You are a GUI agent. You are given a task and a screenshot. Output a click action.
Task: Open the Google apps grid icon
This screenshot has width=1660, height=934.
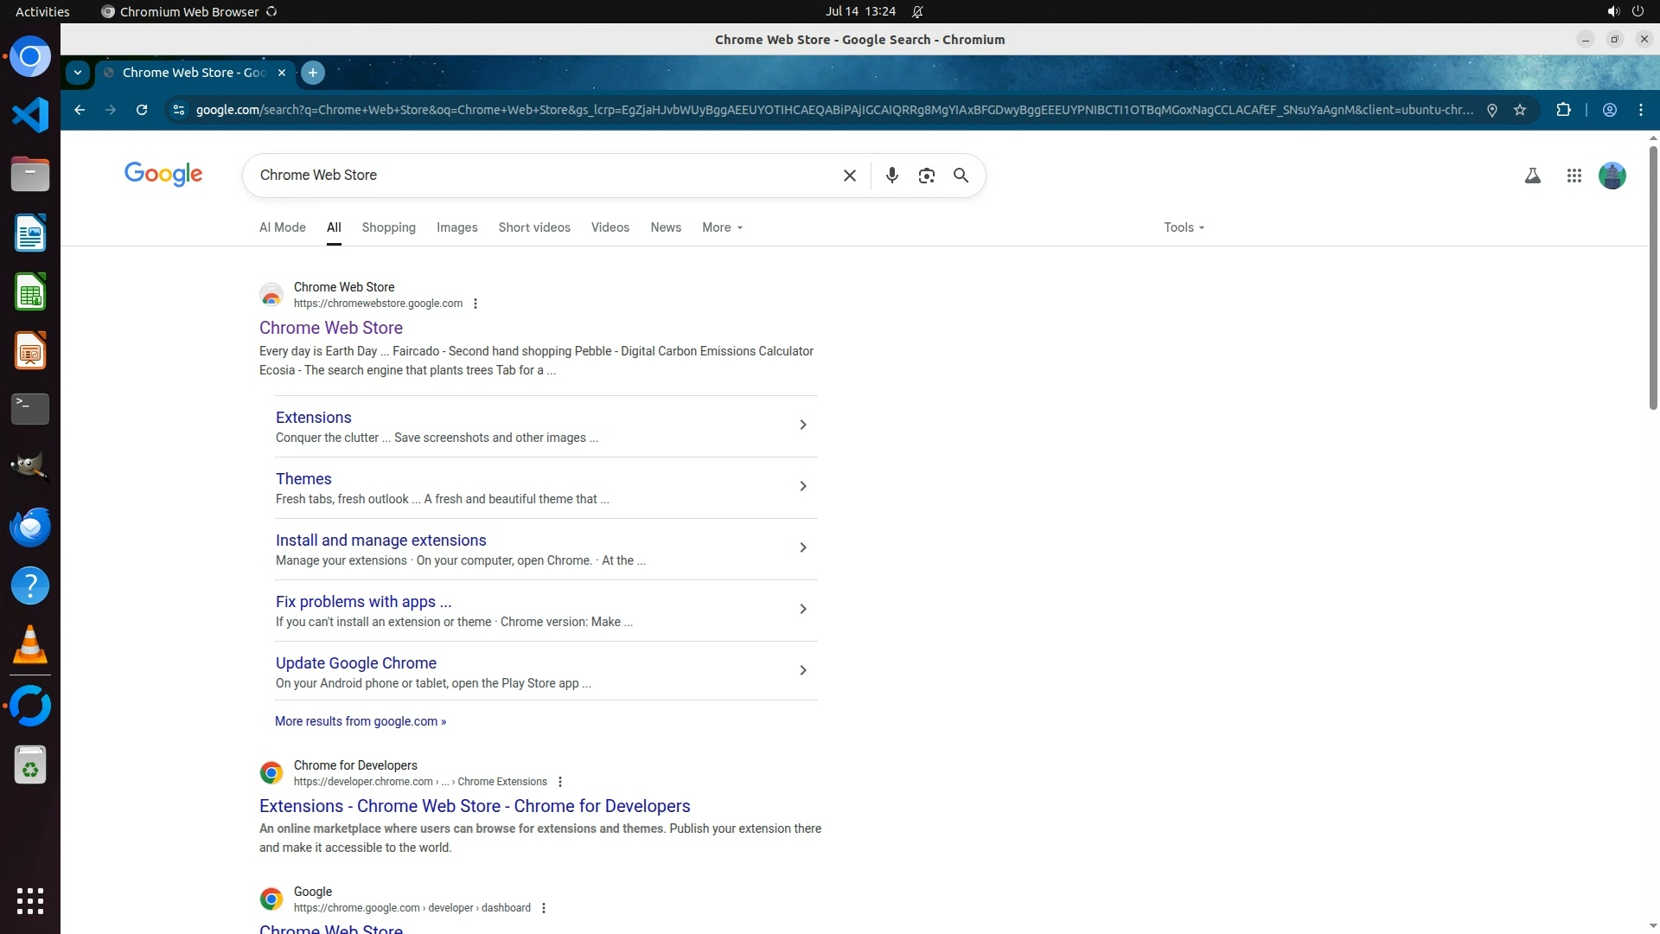[x=1574, y=176]
